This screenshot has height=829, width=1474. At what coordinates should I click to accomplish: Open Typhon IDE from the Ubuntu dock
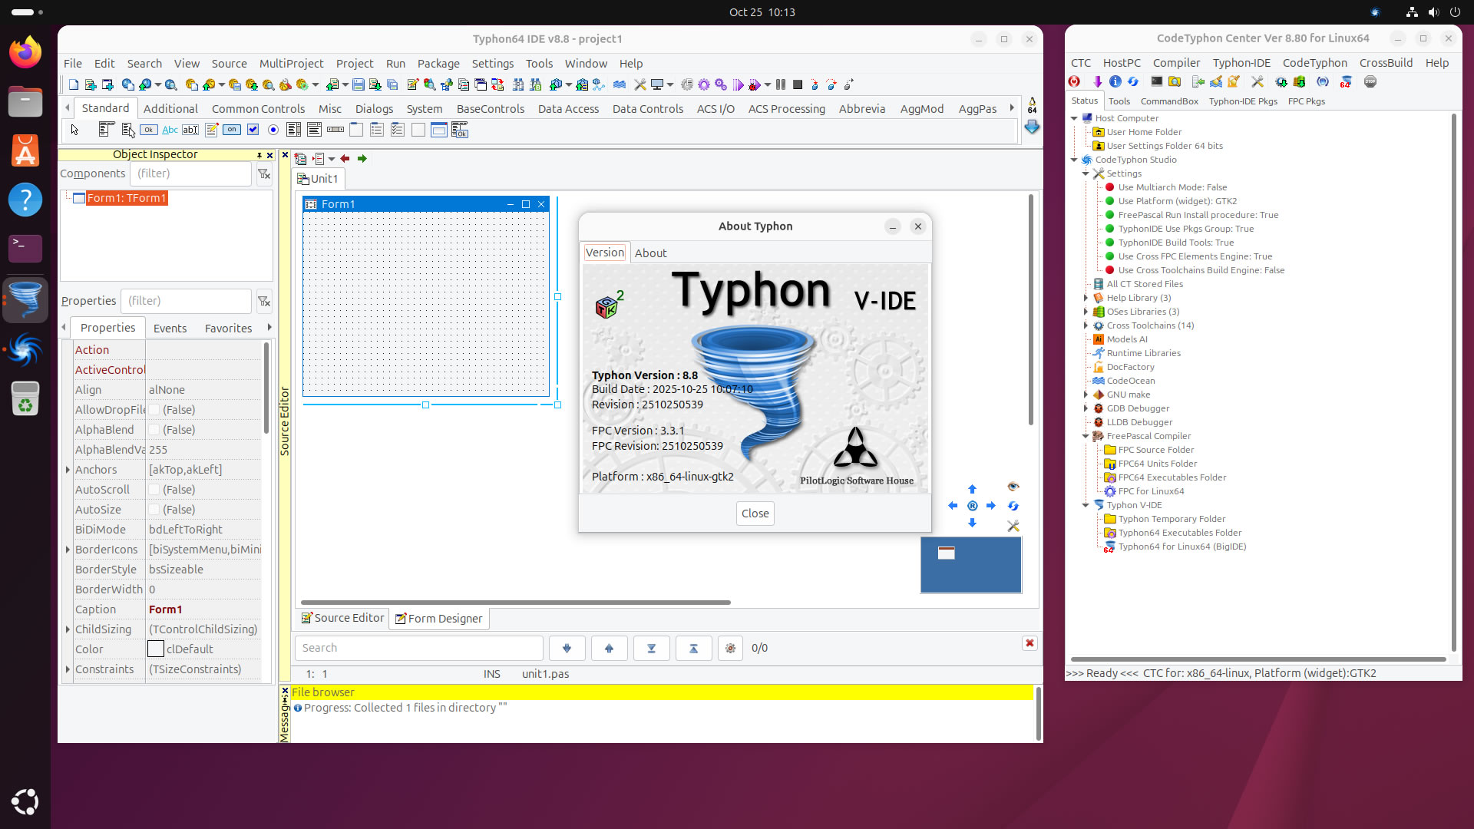pos(25,299)
